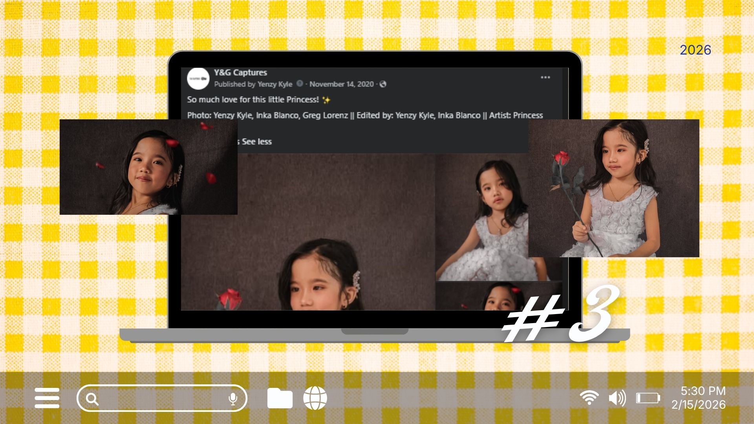Click the magnifying glass search icon
The image size is (754, 424).
coord(92,399)
